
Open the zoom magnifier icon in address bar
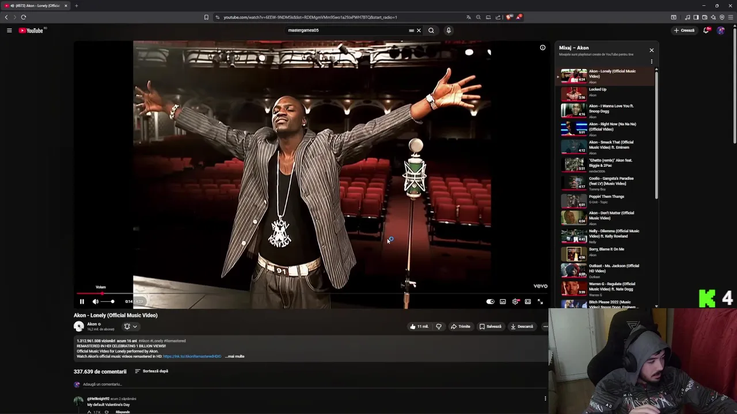[478, 17]
